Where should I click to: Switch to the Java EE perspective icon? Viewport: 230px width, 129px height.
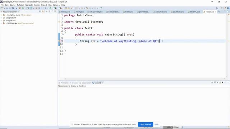point(225,8)
